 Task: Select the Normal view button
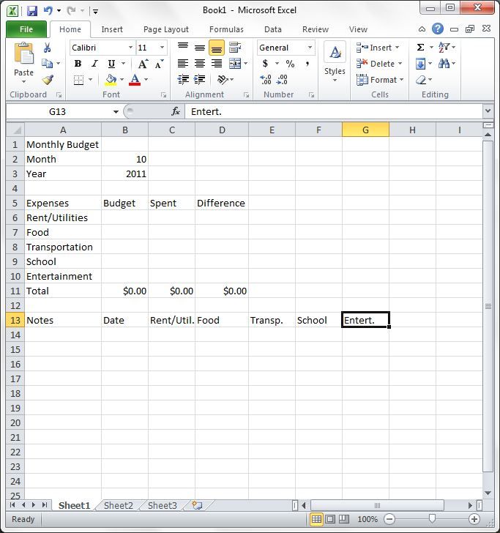[x=316, y=519]
